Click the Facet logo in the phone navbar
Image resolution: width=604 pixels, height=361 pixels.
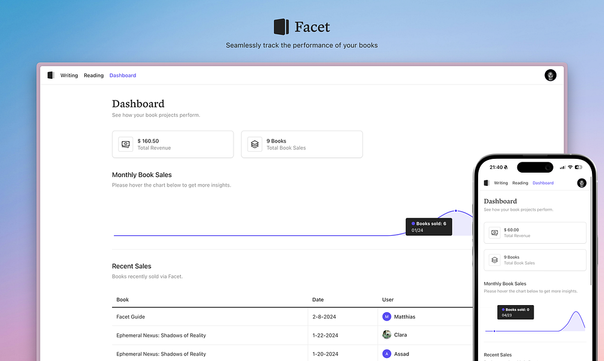pyautogui.click(x=487, y=183)
